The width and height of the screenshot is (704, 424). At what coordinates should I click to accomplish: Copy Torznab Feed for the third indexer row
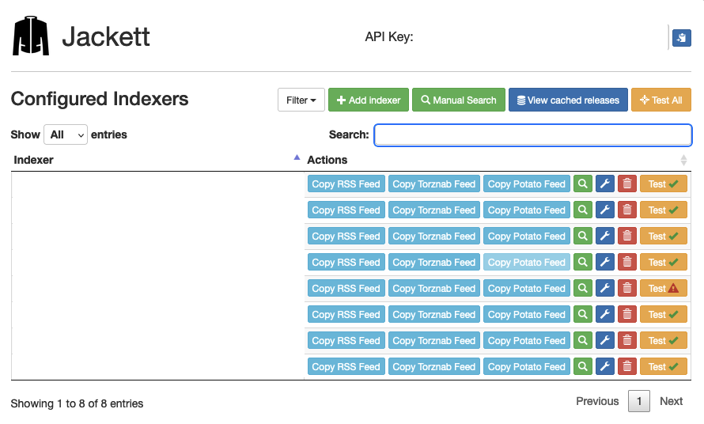tap(434, 236)
